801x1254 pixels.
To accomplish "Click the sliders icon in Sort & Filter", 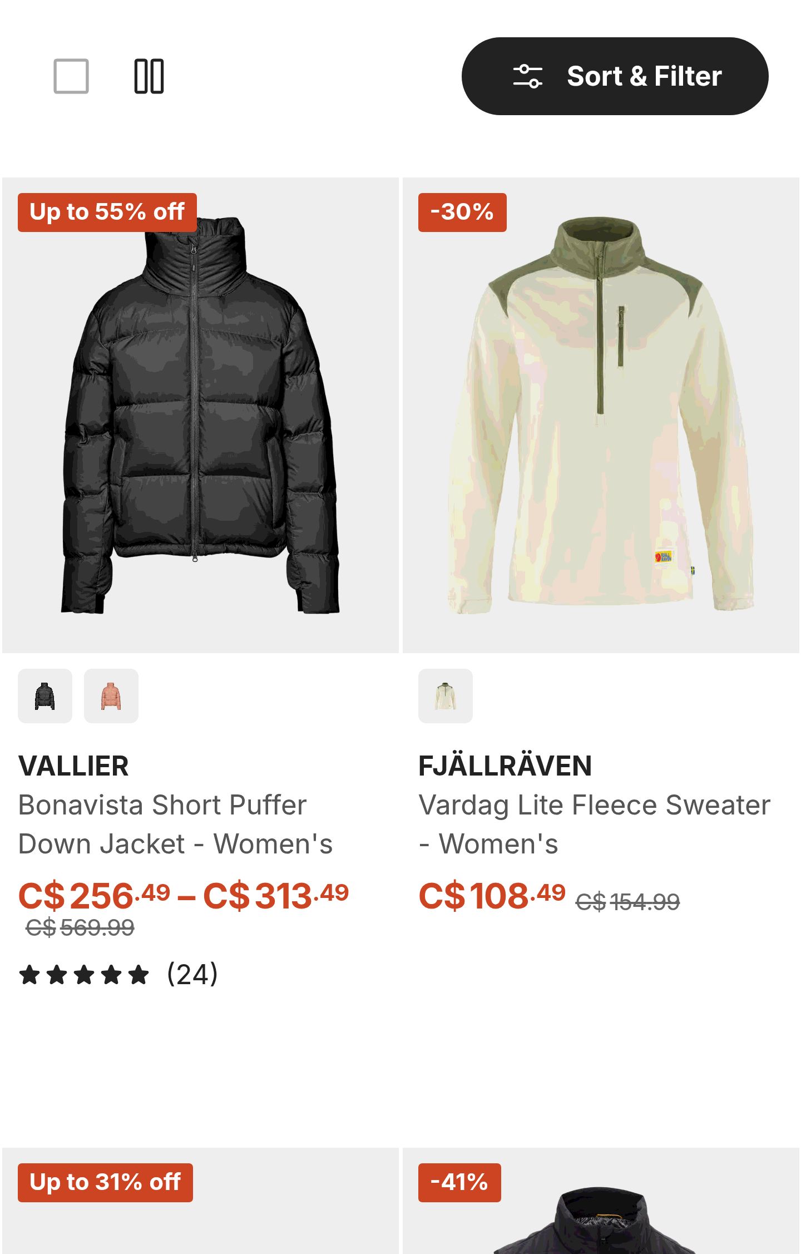I will pyautogui.click(x=527, y=76).
